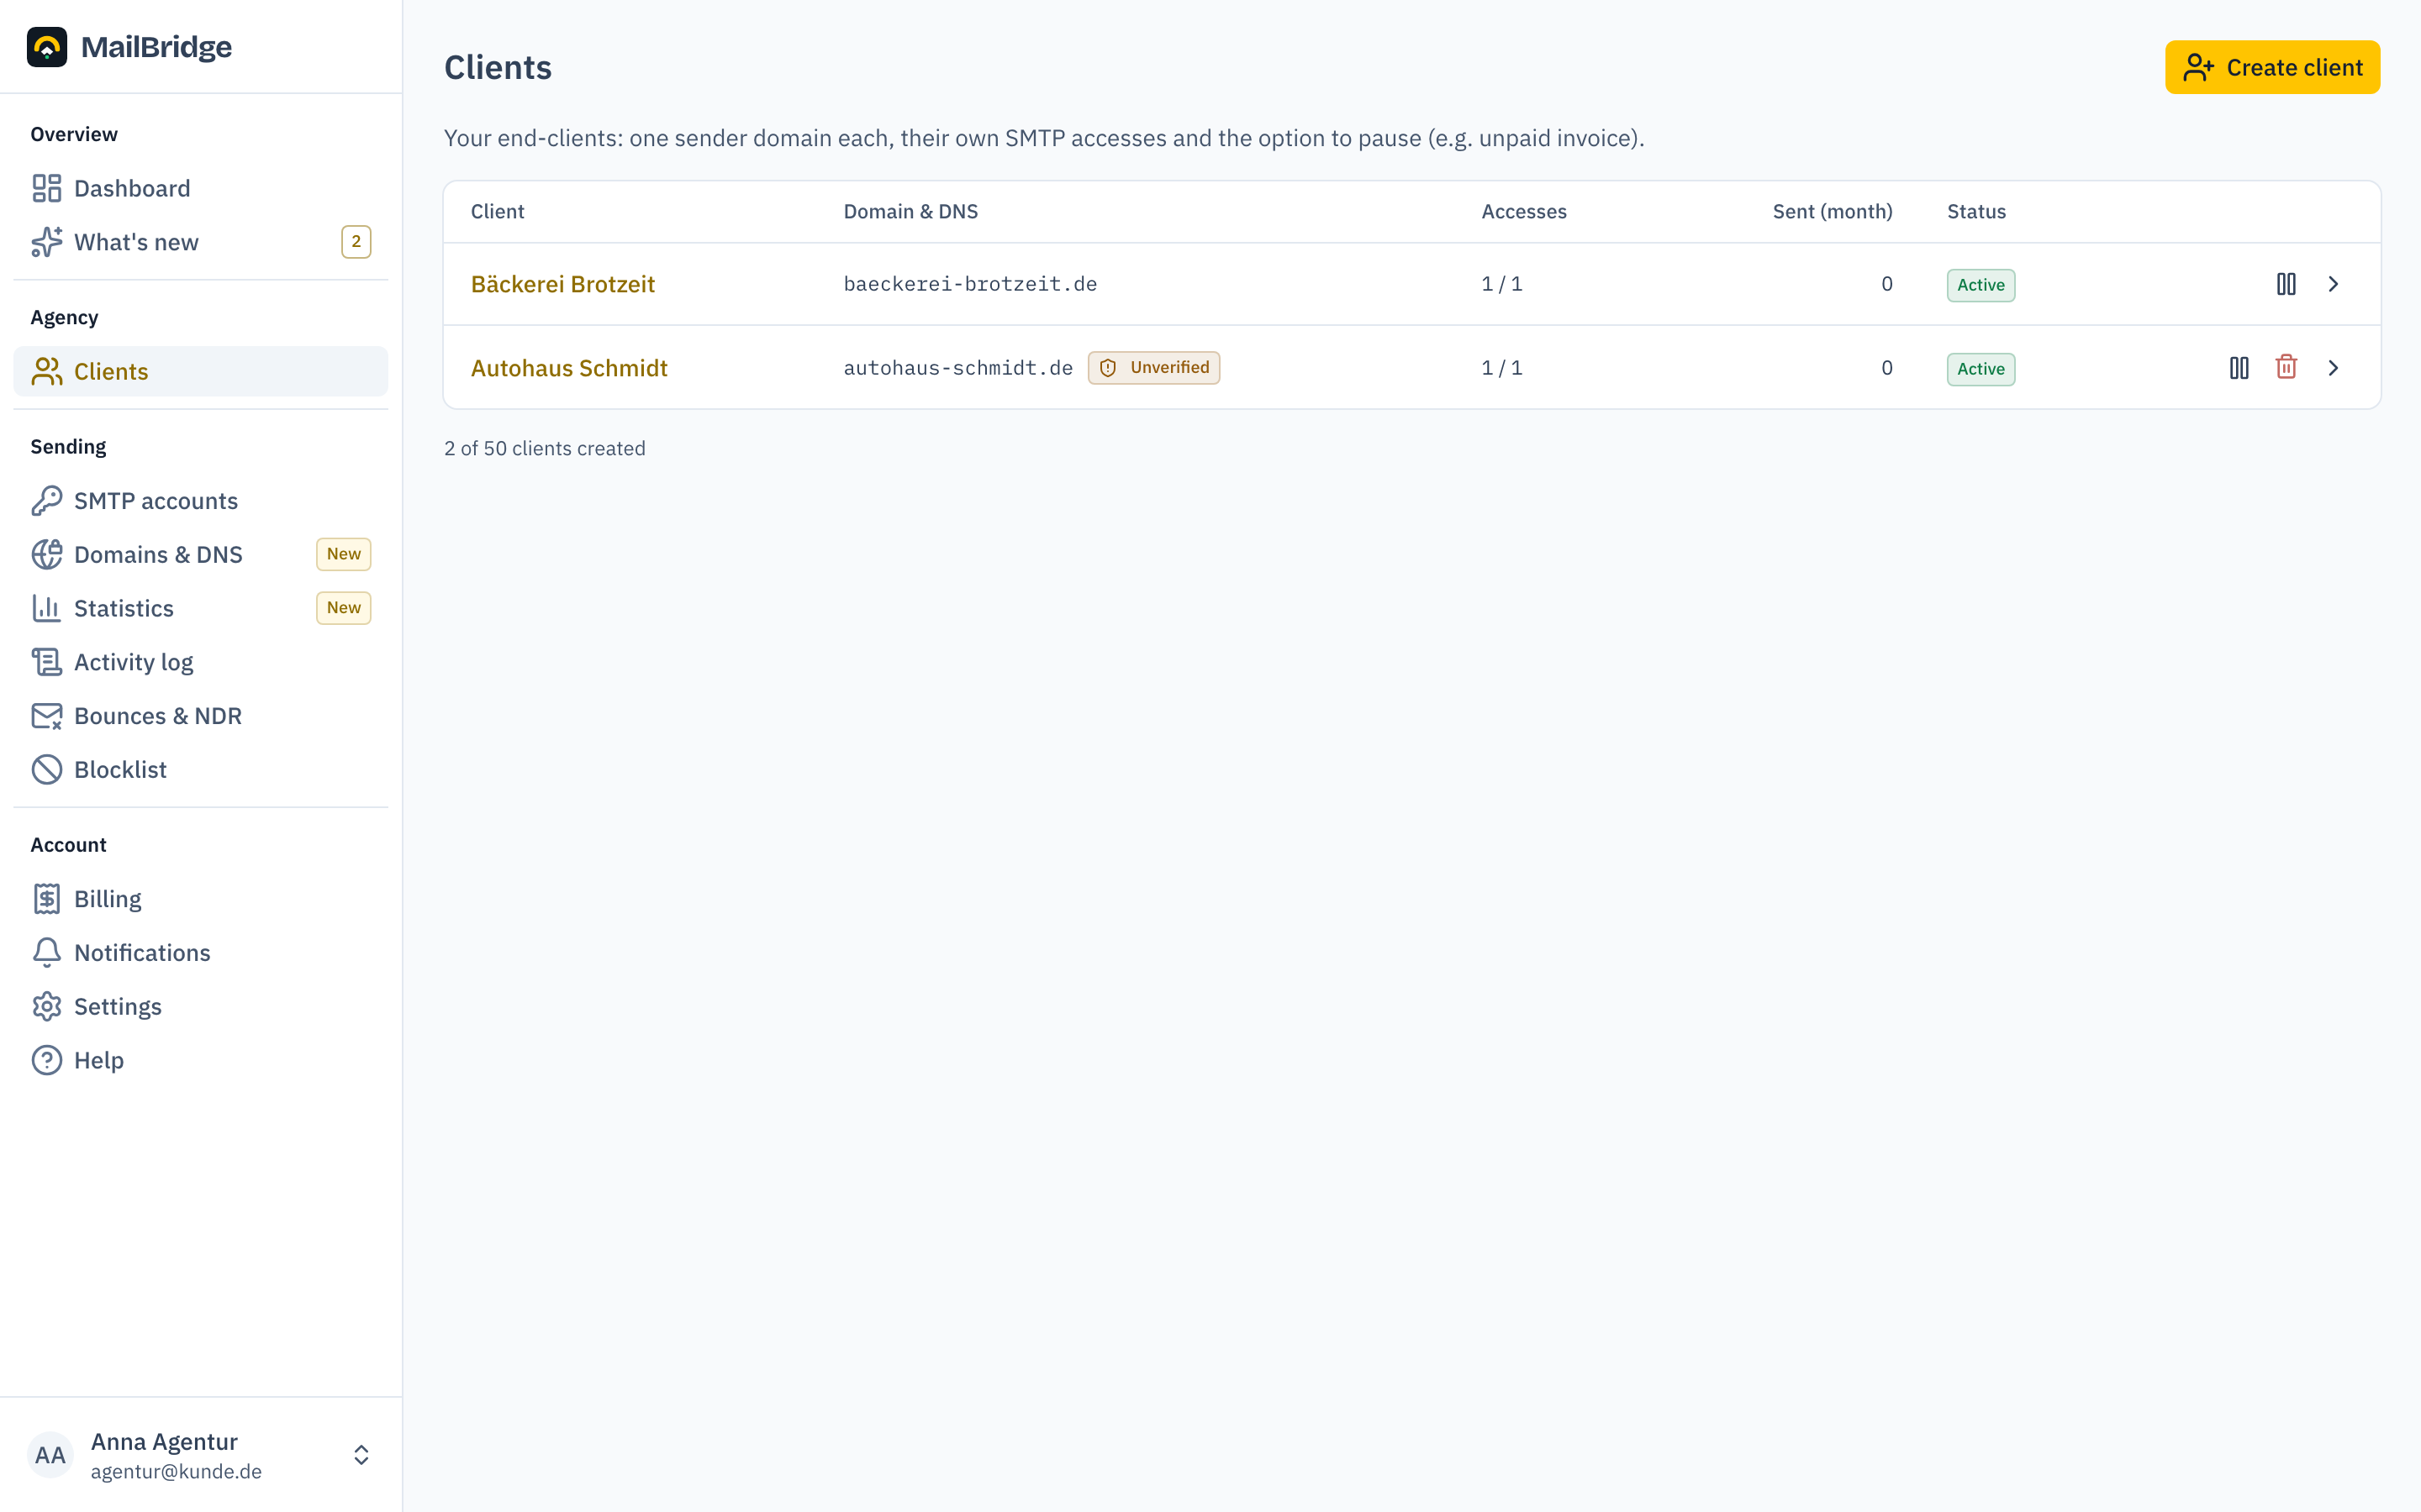2421x1512 pixels.
Task: Open the Bäckerei Brotzeit client link
Action: coord(562,284)
